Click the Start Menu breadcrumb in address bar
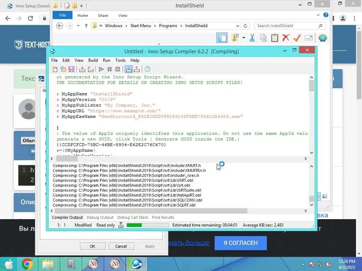The image size is (362, 271). tap(140, 26)
